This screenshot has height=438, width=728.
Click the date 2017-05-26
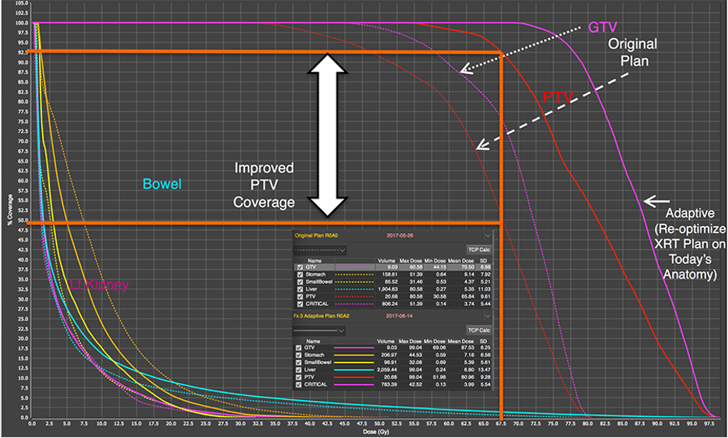click(400, 236)
